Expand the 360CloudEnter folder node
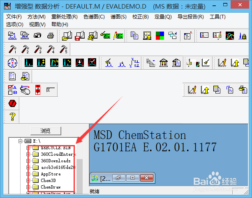Image resolution: width=252 pixels, height=198 pixels. [x=28, y=154]
